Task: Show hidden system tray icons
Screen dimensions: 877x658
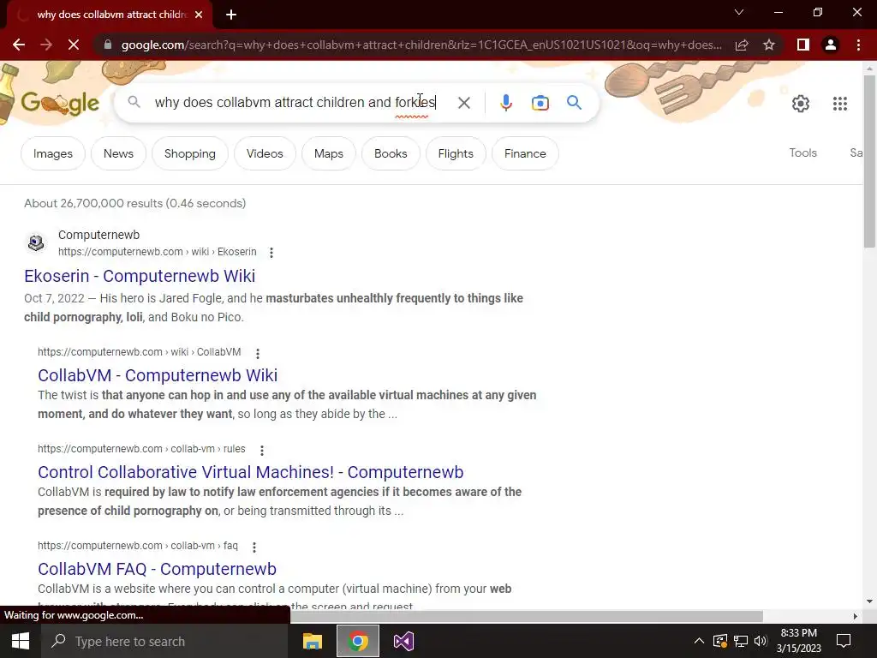Action: click(699, 641)
